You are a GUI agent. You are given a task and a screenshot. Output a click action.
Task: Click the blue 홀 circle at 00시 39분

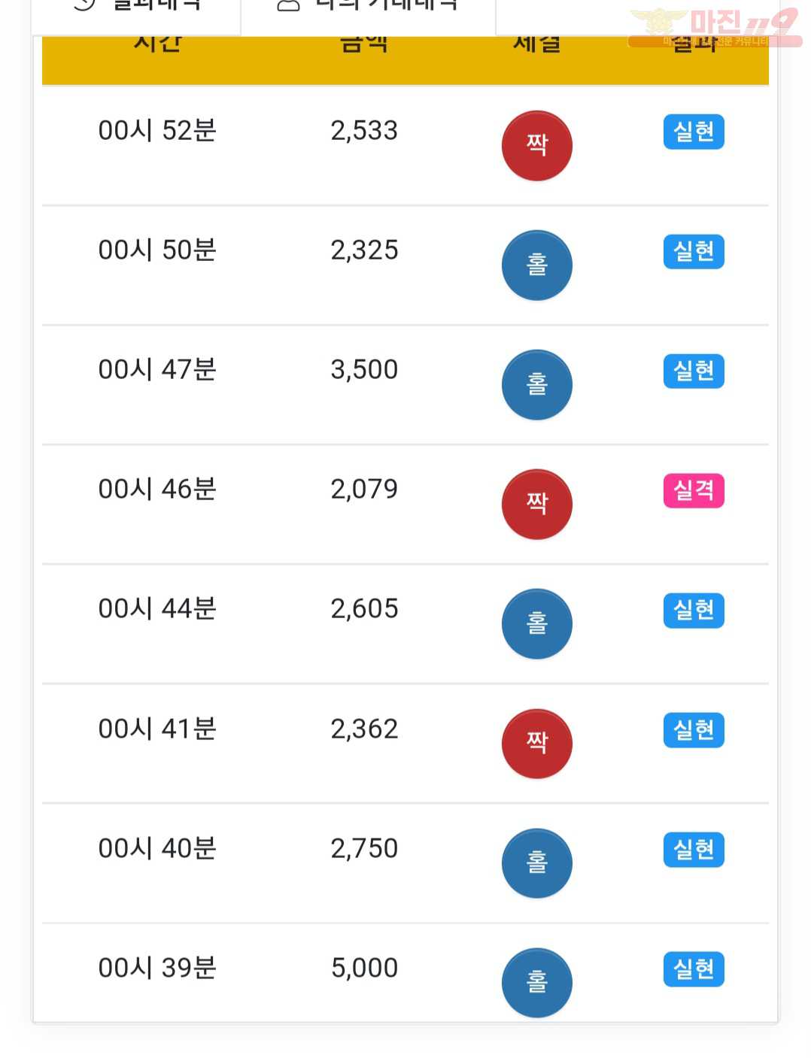pos(536,982)
